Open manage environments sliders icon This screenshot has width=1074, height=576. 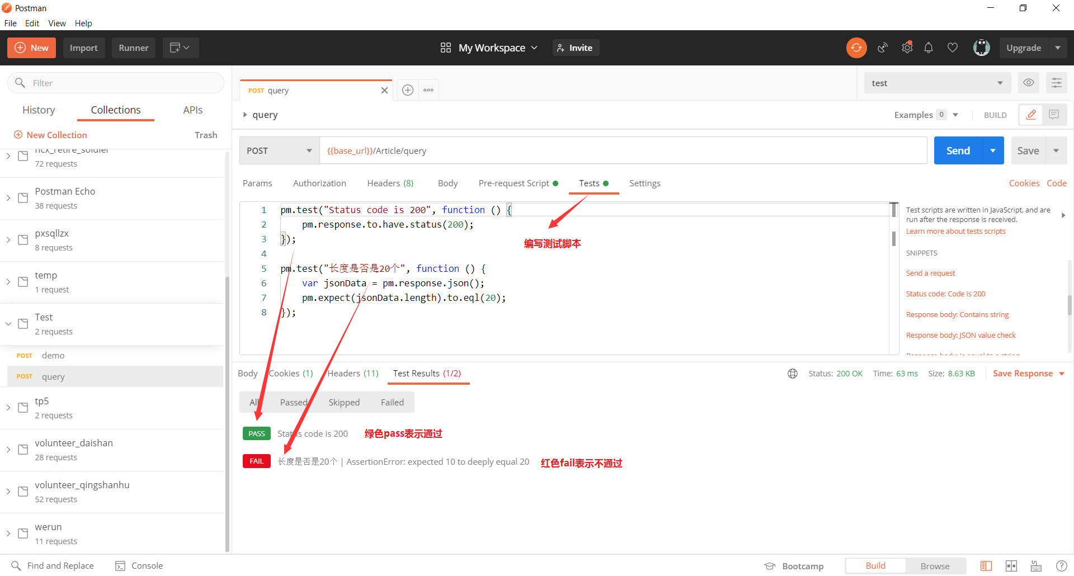(1057, 83)
